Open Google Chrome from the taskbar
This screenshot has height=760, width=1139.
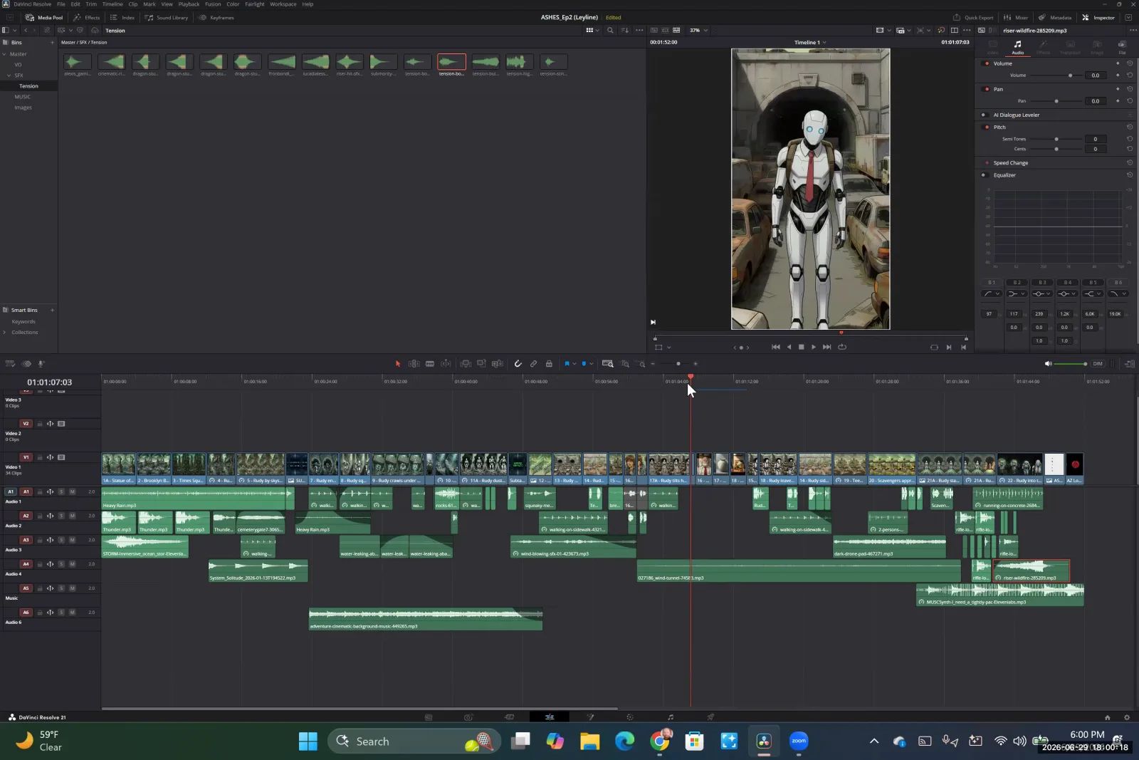click(x=660, y=741)
